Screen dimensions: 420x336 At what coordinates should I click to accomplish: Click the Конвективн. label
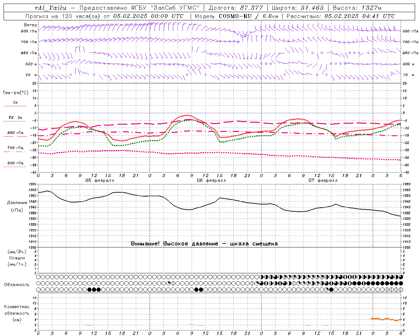pos(17,307)
